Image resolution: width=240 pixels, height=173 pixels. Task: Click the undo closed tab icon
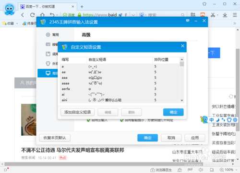52,15
